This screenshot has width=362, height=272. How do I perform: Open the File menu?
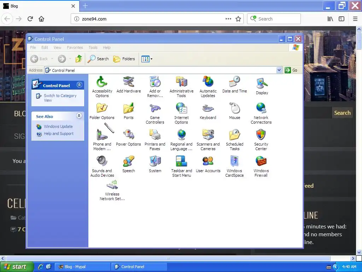(33, 47)
